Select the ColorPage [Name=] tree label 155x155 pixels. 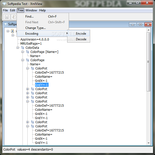point(44,52)
